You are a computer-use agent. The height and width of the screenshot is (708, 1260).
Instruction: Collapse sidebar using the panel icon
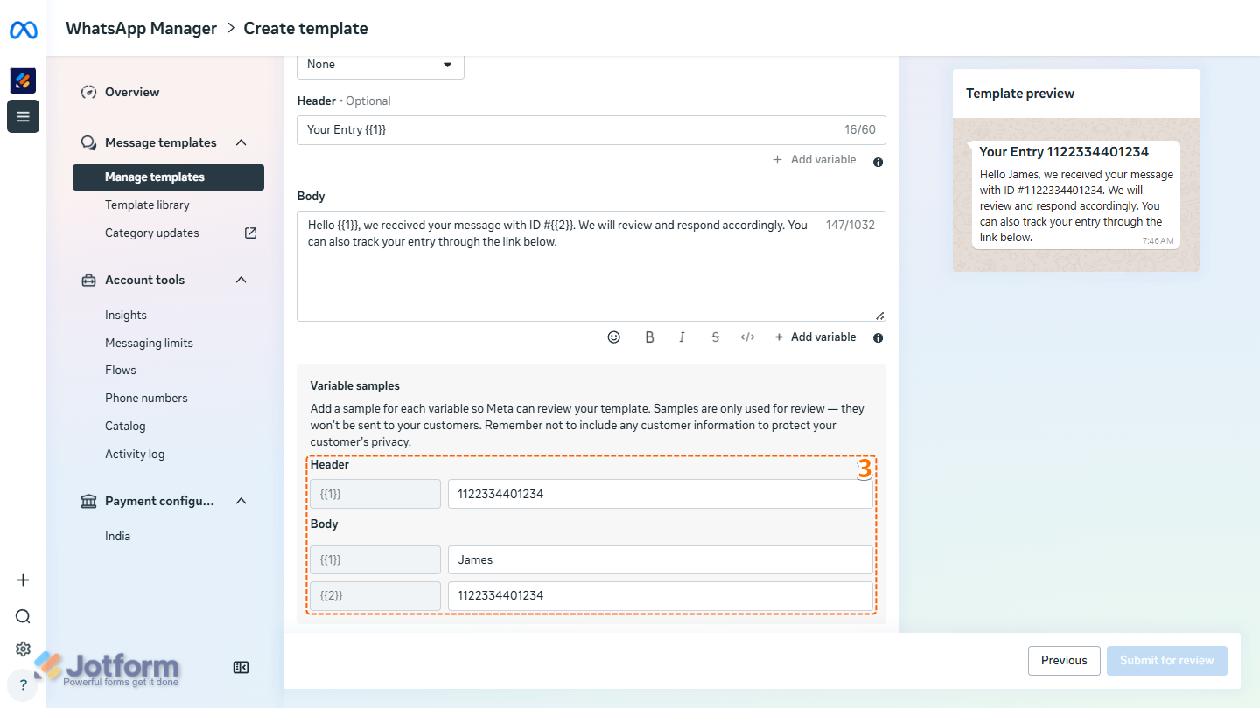point(241,668)
